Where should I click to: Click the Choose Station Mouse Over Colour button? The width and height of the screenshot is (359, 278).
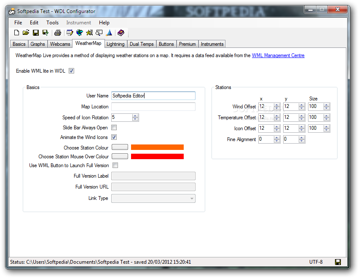[120, 156]
